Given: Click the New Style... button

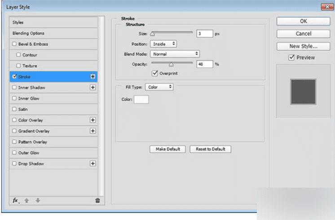Looking at the screenshot, I should (303, 46).
